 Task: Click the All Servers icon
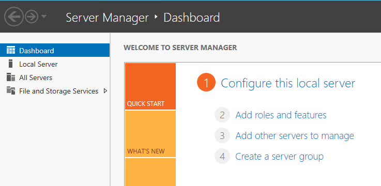[11, 77]
